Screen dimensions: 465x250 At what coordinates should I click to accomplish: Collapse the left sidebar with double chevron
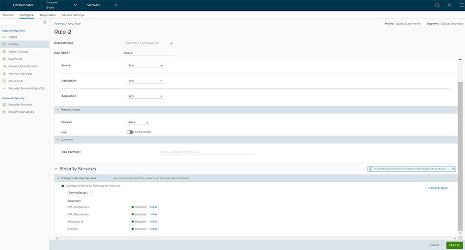44,22
